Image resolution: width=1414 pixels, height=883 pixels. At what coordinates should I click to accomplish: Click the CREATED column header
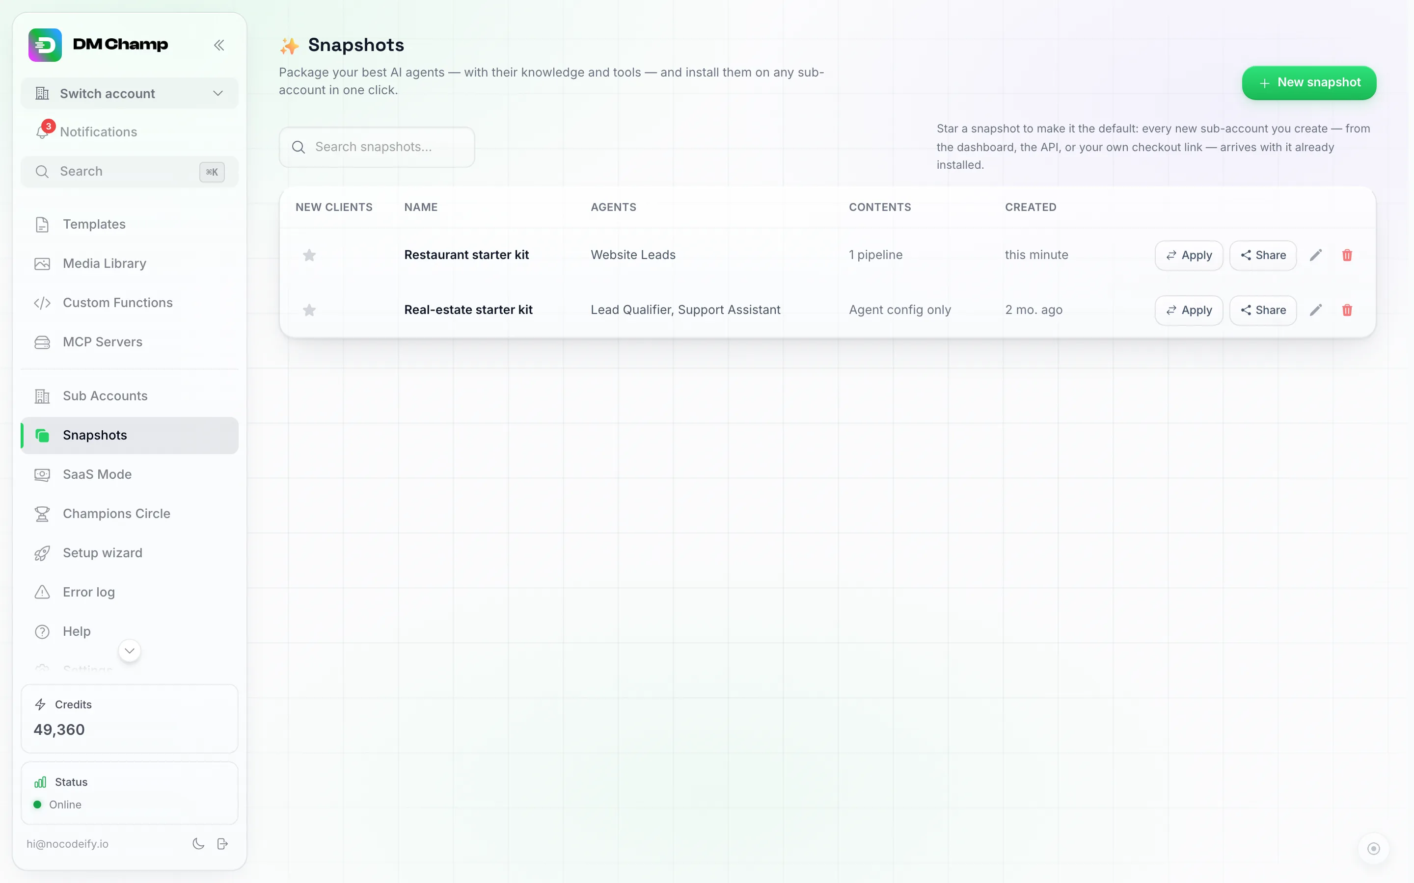click(1030, 208)
